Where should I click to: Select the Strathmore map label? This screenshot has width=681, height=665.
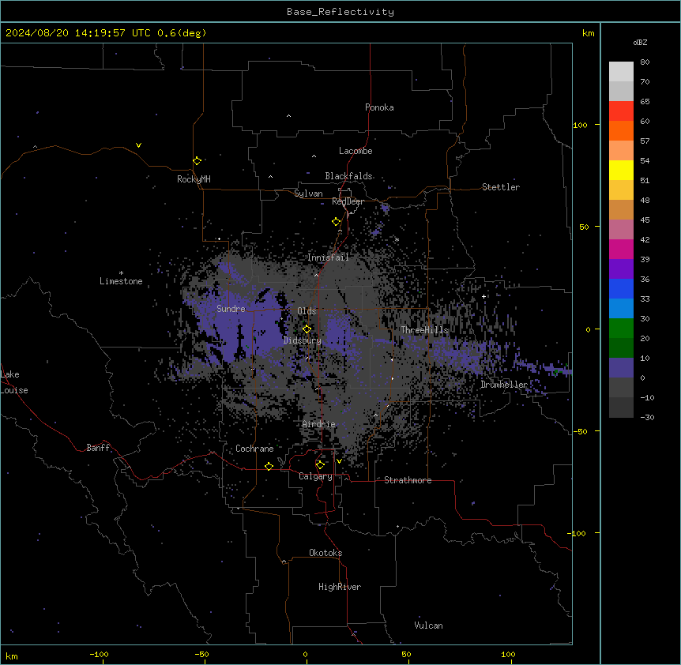[408, 480]
